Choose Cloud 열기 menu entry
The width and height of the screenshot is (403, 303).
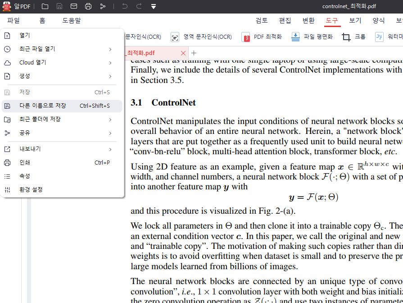click(x=62, y=63)
